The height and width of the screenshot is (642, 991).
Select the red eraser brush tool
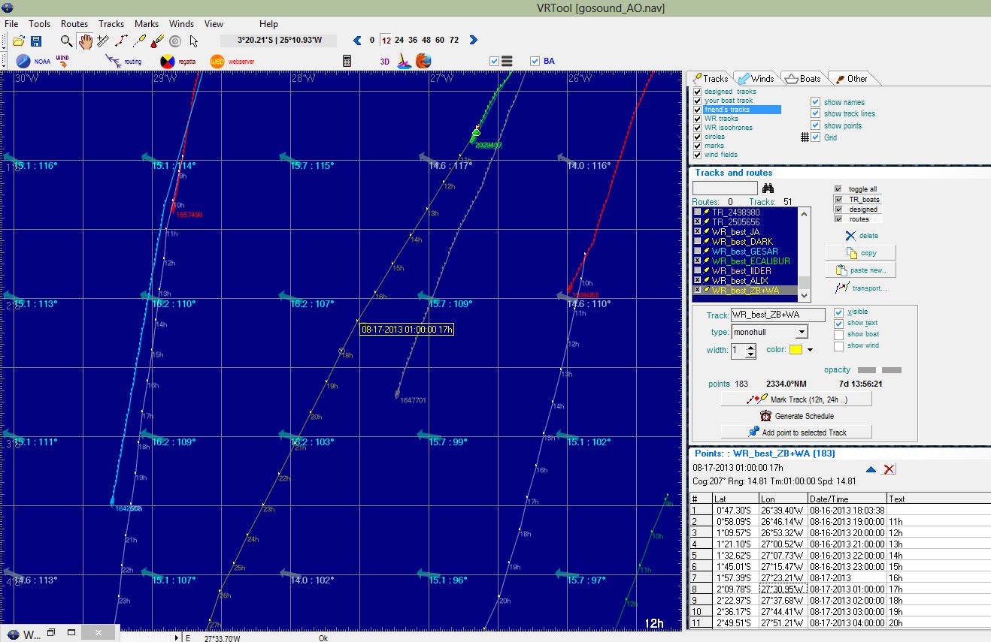(157, 41)
